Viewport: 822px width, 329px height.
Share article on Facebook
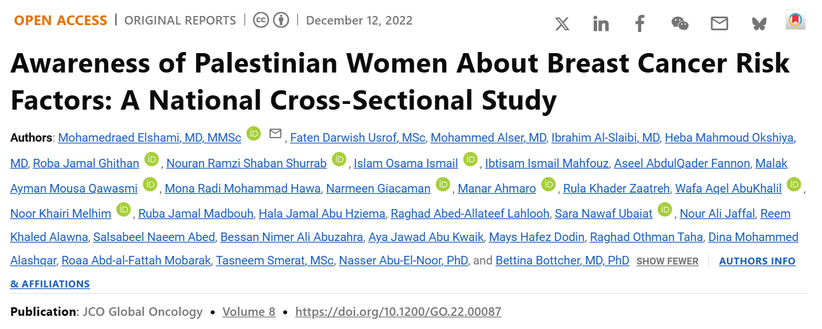(640, 23)
